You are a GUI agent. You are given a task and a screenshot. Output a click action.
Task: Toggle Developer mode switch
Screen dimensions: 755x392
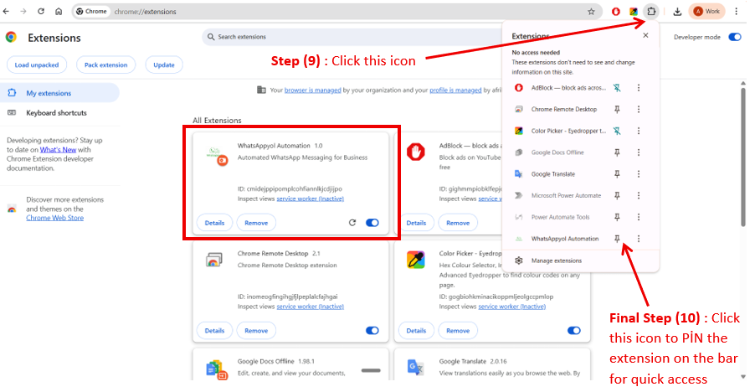click(x=735, y=37)
